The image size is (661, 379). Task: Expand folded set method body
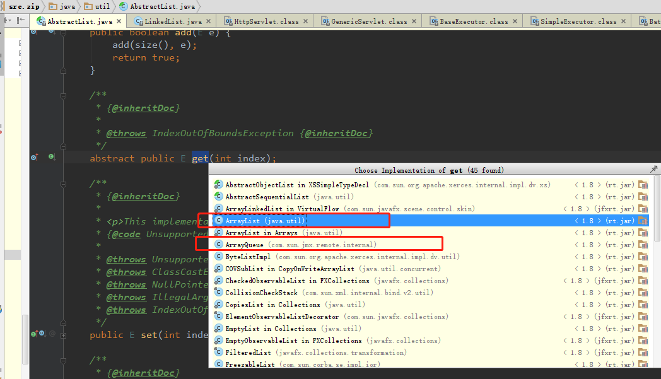click(x=63, y=335)
